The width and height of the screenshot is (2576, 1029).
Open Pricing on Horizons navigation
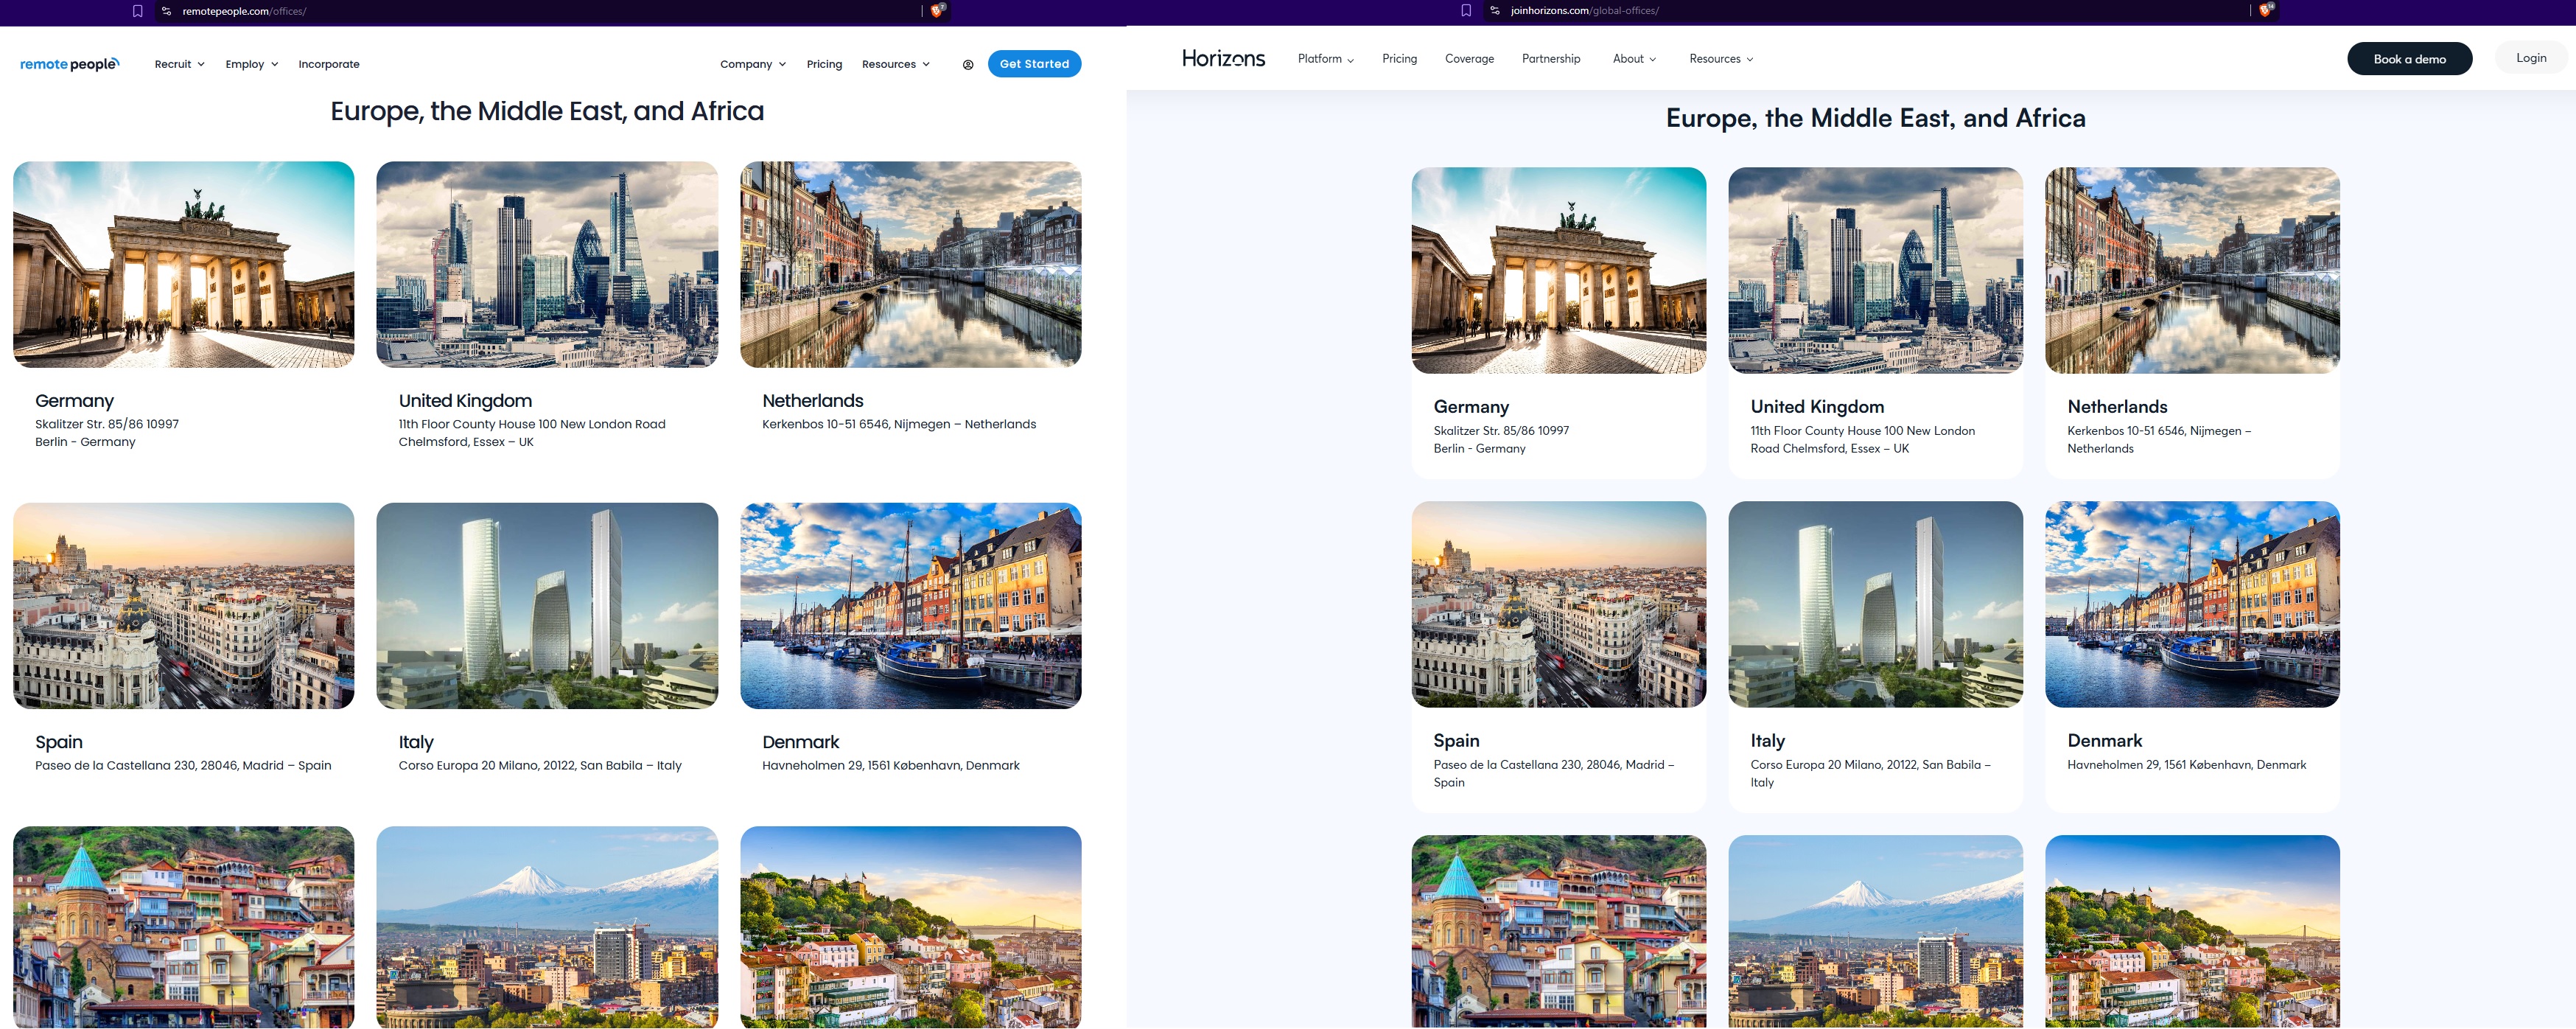[x=1399, y=59]
